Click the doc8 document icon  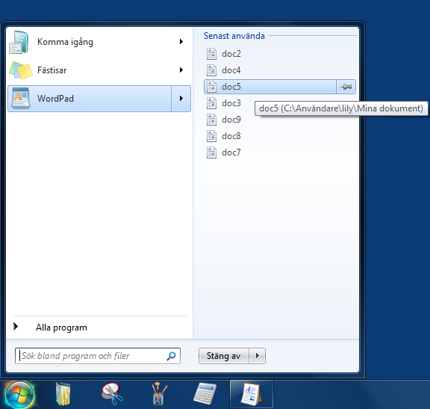coord(211,136)
